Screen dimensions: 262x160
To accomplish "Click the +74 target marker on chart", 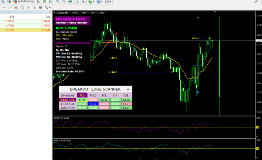I will (x=195, y=39).
